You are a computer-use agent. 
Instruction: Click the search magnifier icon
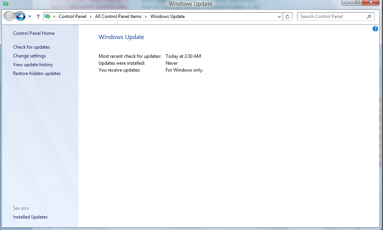coord(369,16)
